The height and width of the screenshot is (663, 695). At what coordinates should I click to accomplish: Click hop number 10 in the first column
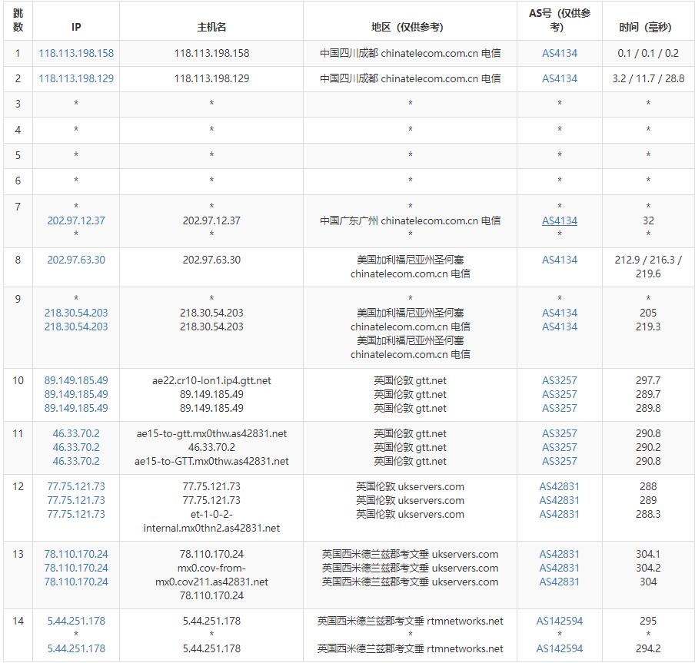point(18,380)
